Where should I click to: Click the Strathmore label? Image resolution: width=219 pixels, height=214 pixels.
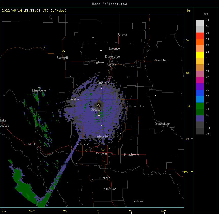pos(131,155)
